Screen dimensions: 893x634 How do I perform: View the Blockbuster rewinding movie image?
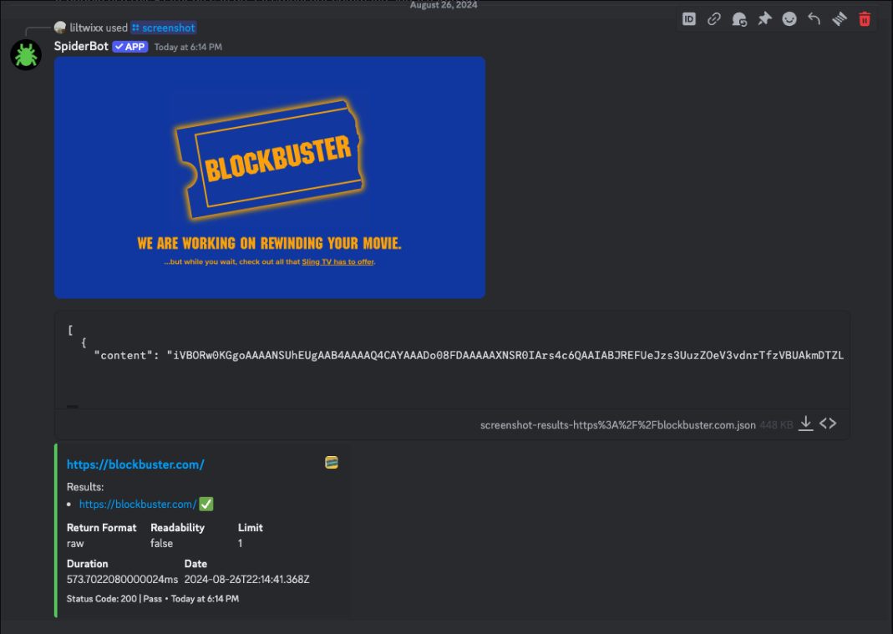(x=269, y=177)
